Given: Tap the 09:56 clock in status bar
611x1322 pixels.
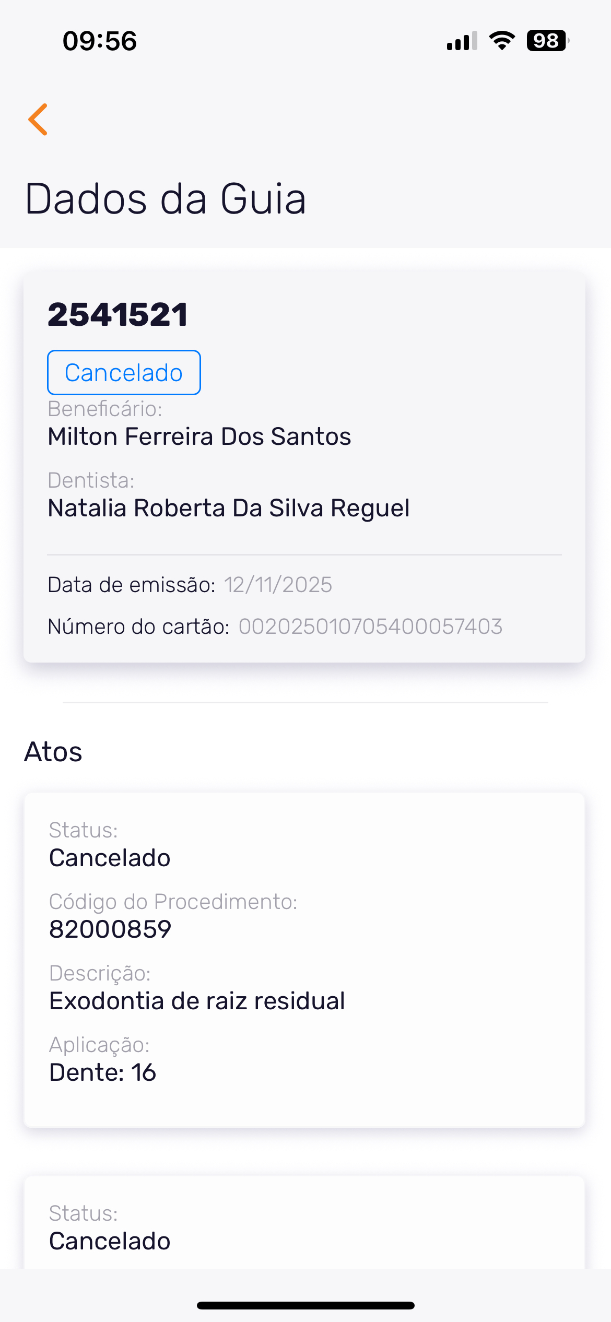Looking at the screenshot, I should [x=100, y=41].
